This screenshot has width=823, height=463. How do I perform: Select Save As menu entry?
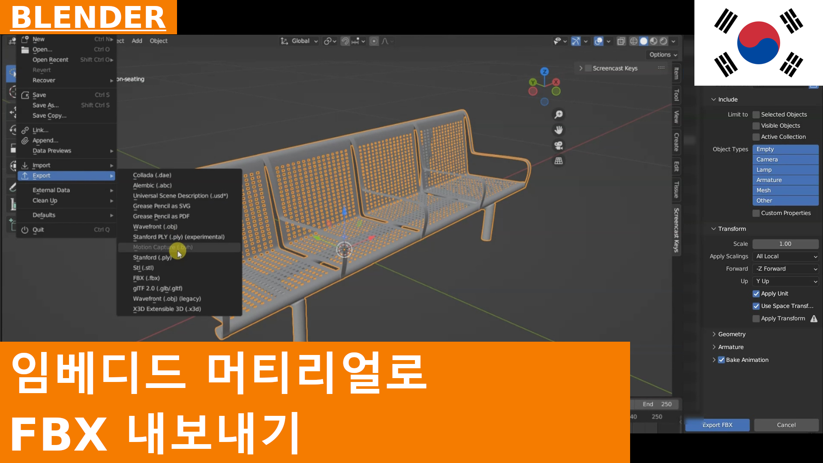coord(66,105)
